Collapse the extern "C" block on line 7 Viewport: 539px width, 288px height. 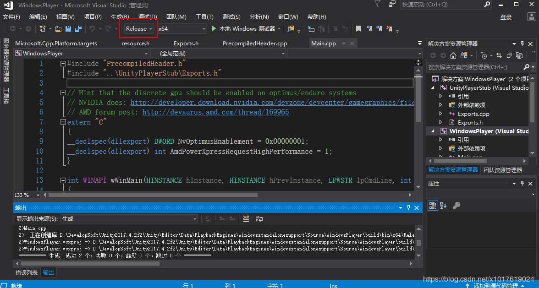coord(63,122)
